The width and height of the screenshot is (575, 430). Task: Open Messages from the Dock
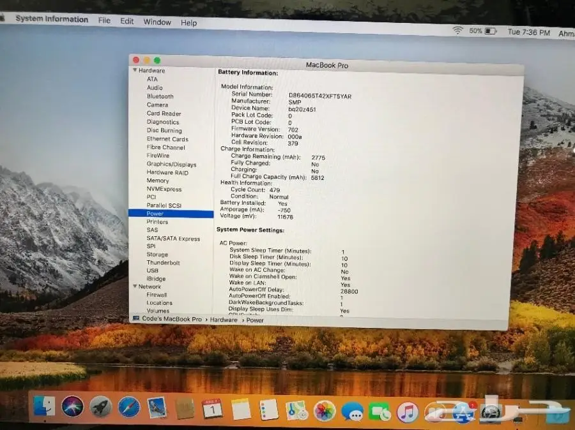coord(352,411)
